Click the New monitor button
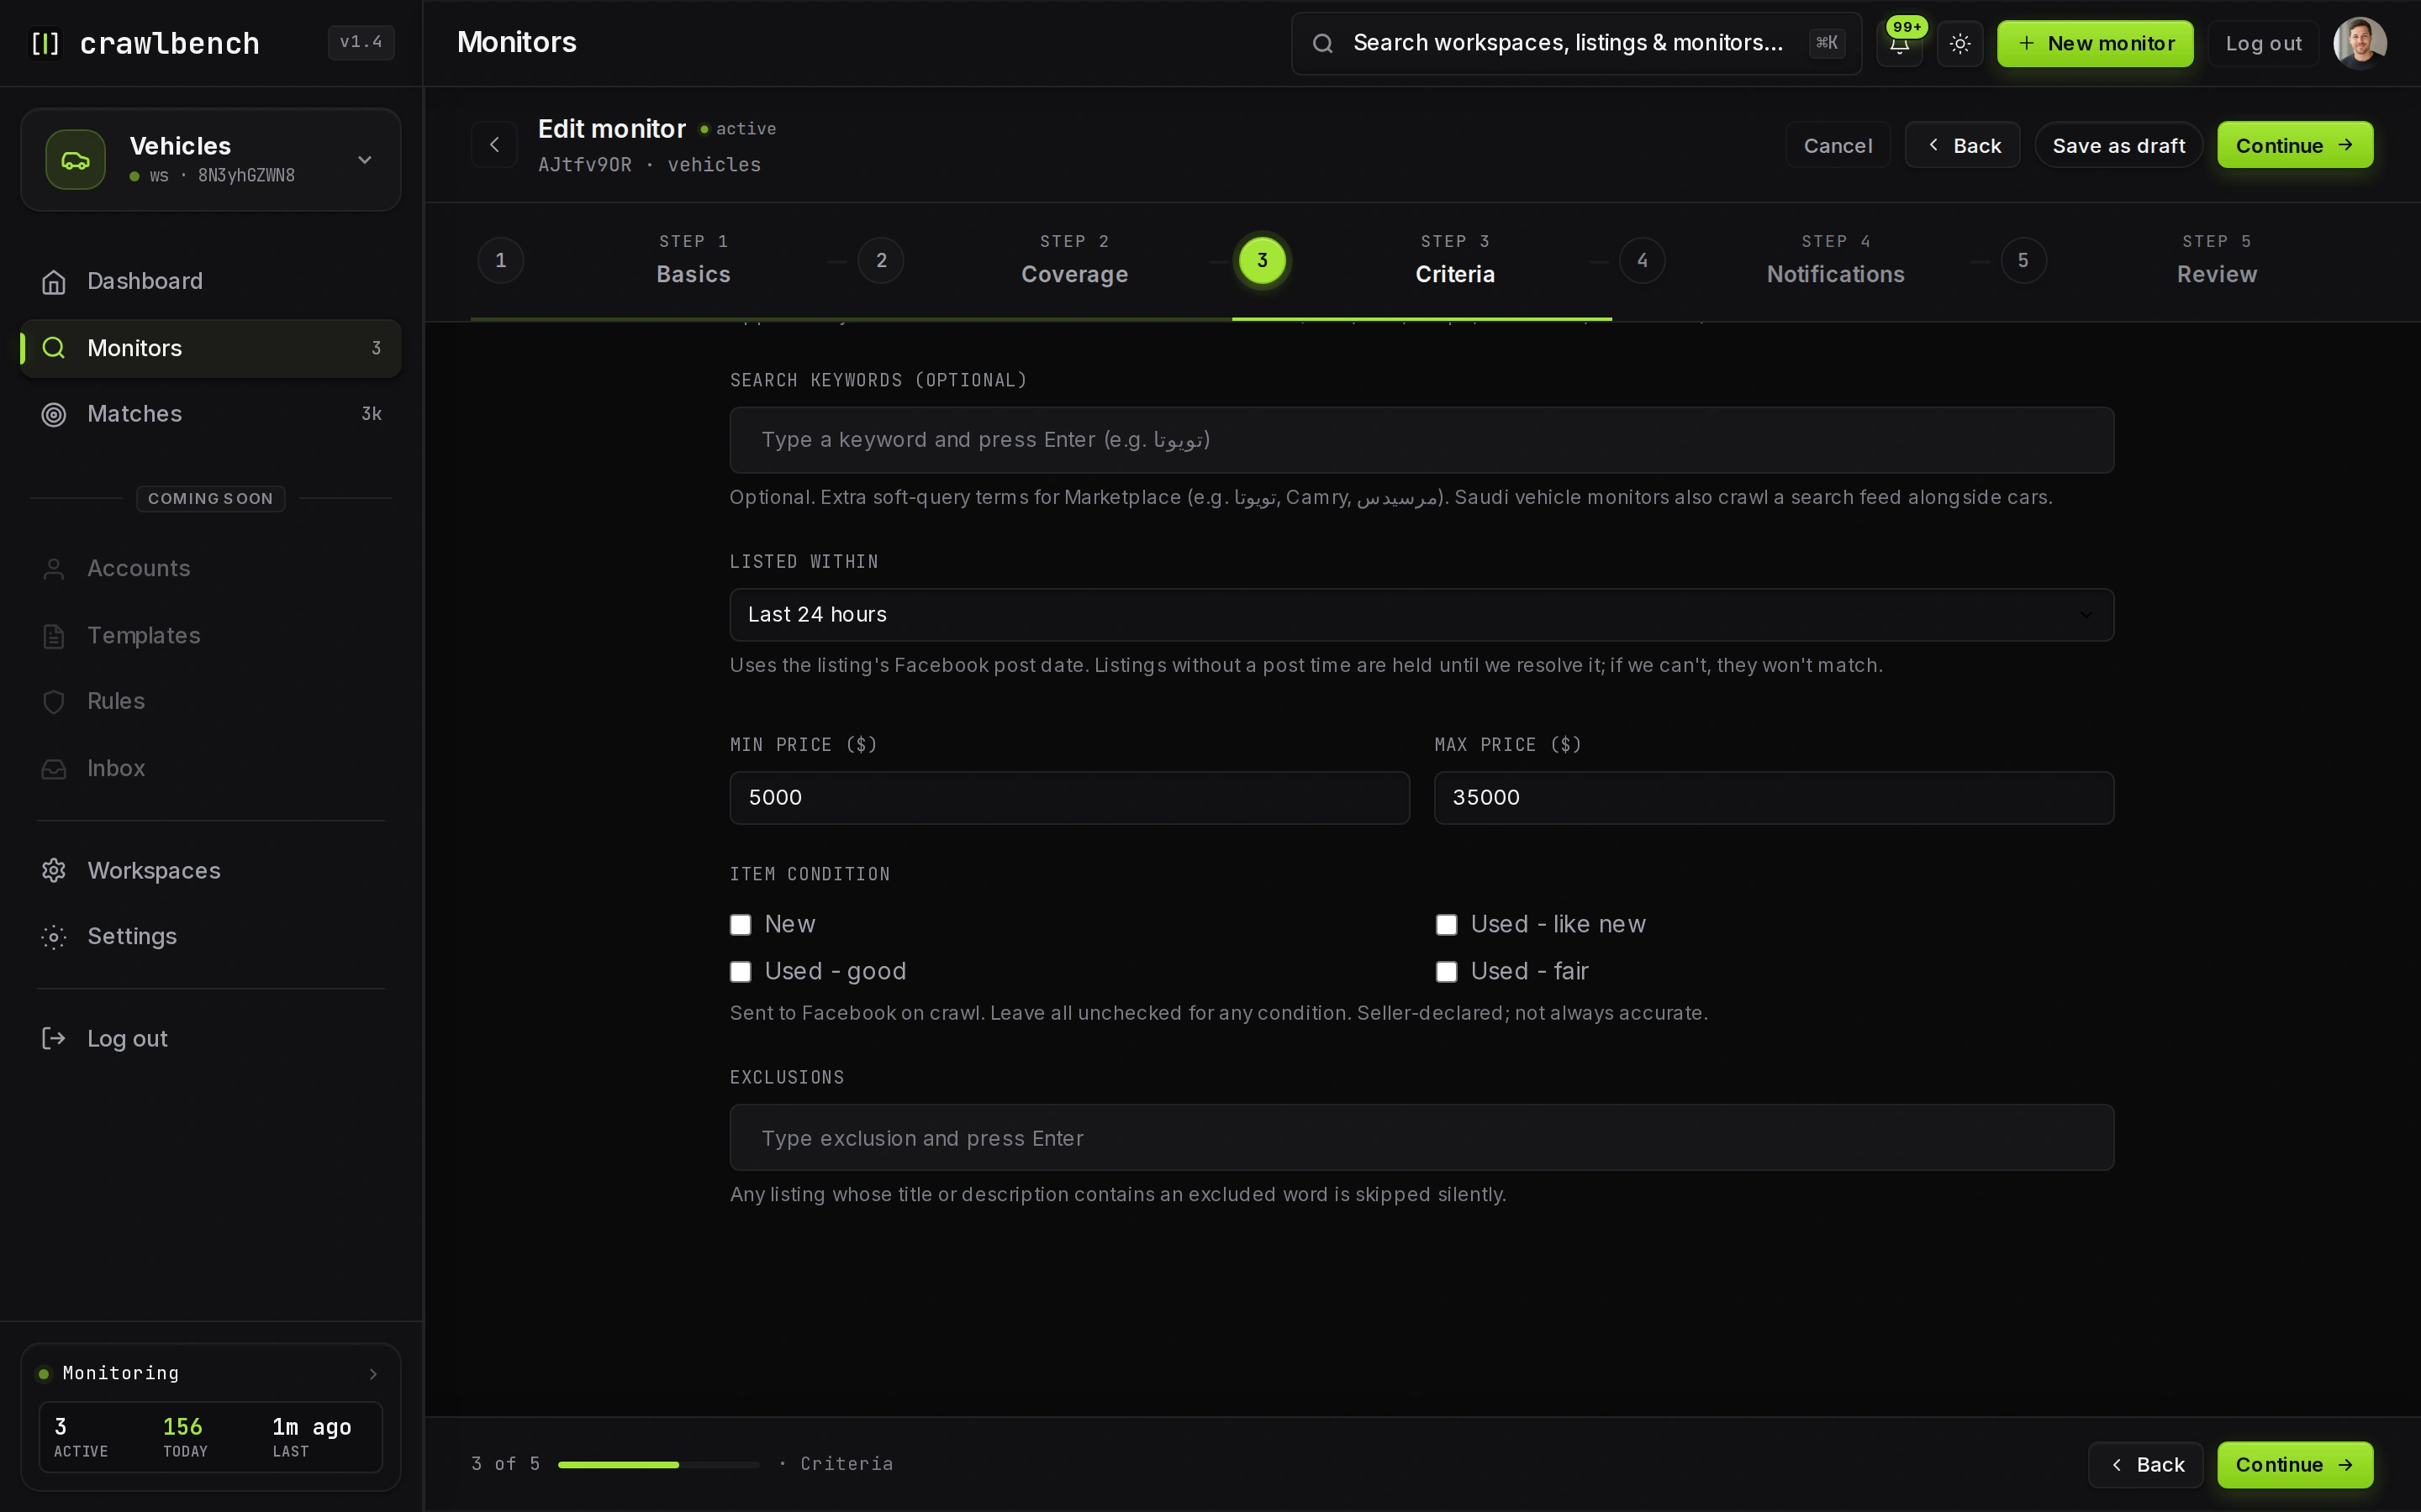This screenshot has height=1512, width=2421. point(2095,44)
